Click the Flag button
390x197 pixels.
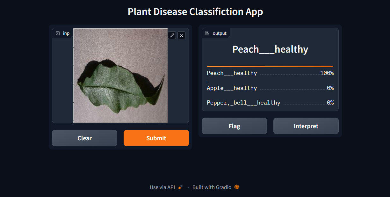(234, 126)
